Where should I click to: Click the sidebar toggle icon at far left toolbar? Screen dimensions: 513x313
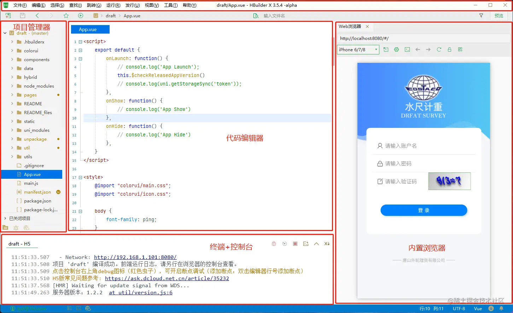(8, 16)
